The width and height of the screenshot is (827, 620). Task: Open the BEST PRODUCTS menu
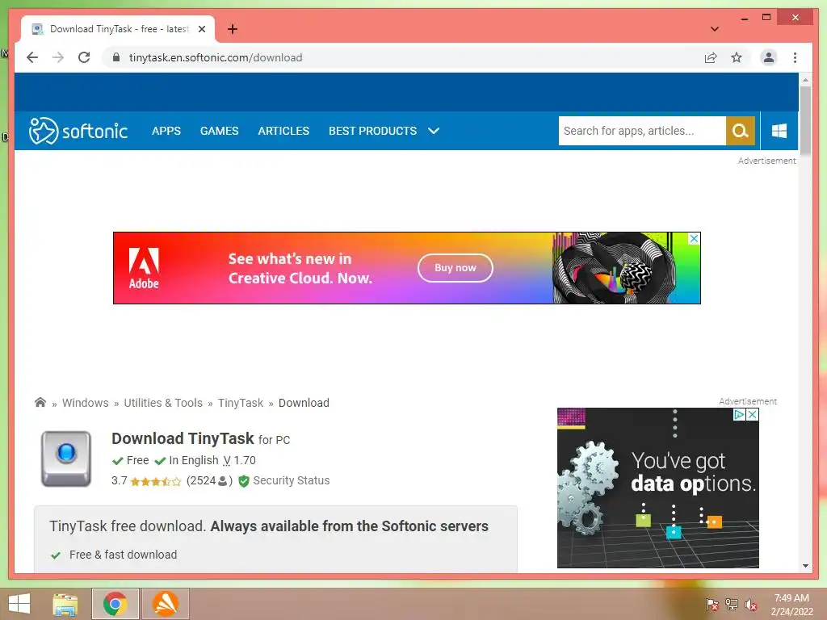(x=373, y=131)
